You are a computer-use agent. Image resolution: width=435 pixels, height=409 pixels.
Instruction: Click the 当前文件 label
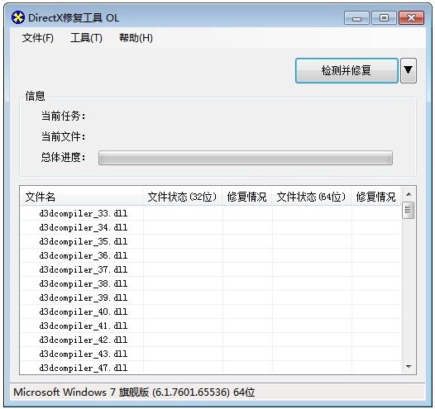click(x=63, y=136)
